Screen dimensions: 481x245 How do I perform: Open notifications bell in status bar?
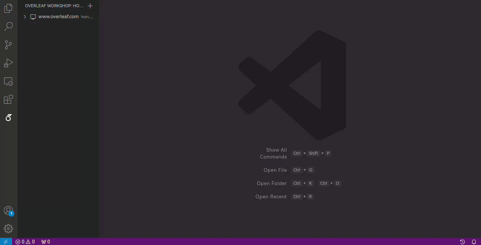point(474,242)
